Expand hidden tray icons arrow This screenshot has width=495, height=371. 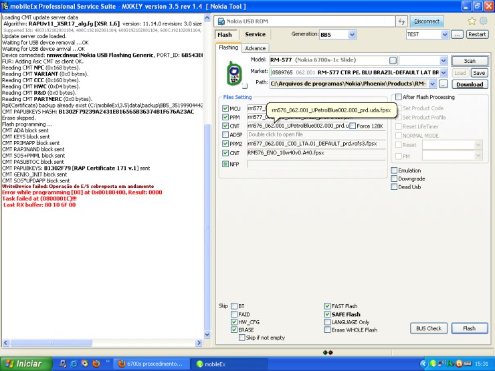[423, 364]
